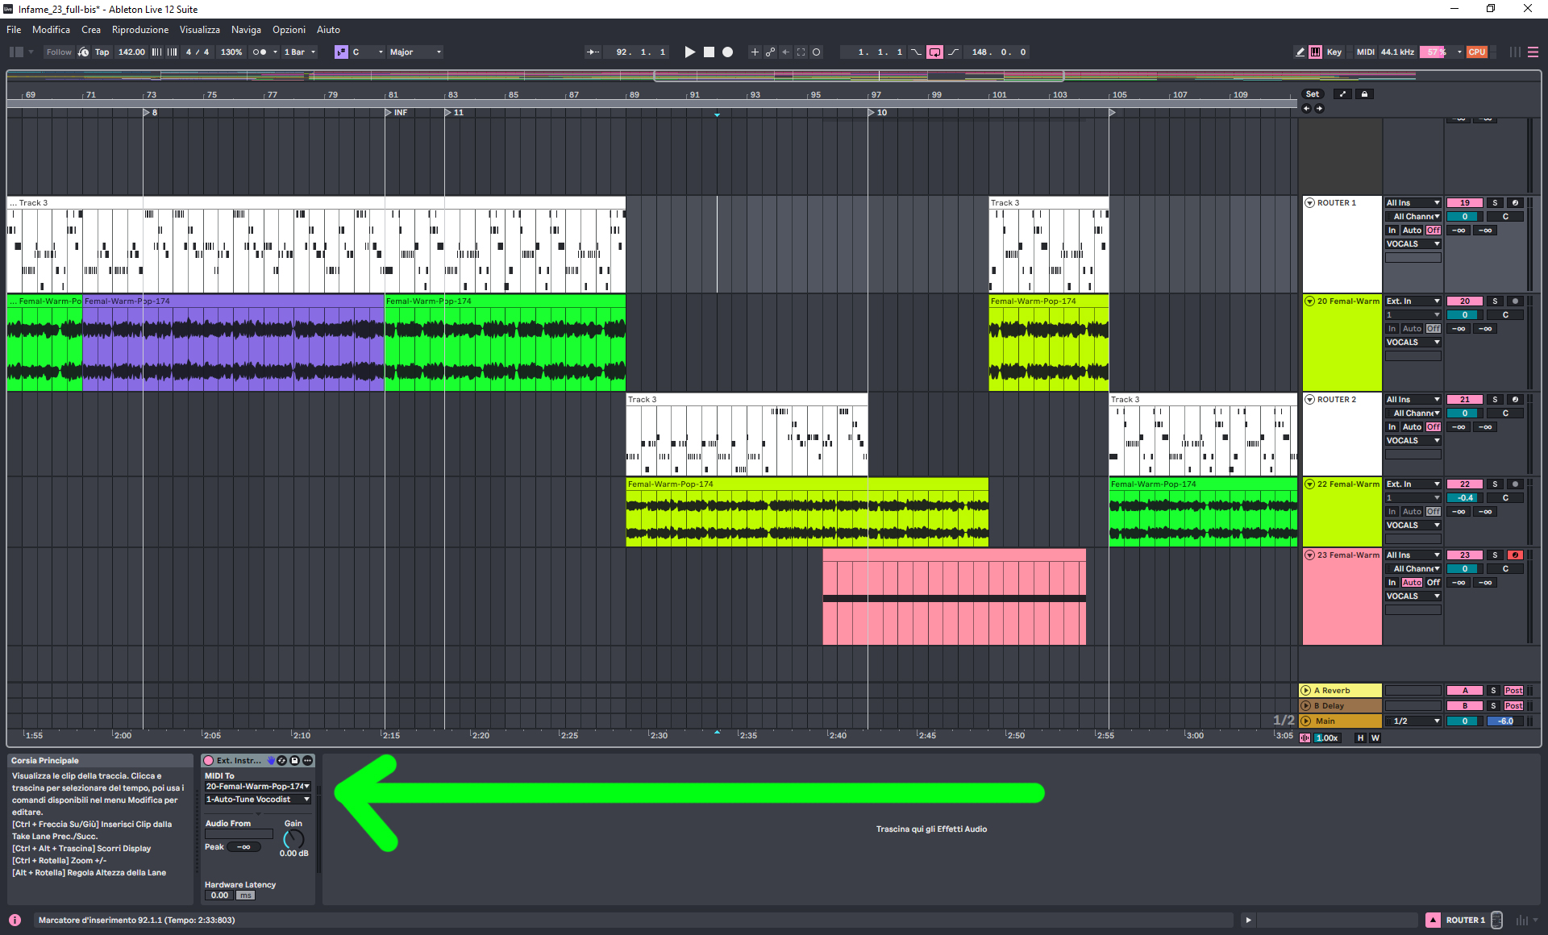Open the Crea menu

[91, 30]
